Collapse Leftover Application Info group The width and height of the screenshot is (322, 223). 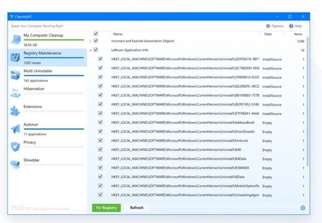pos(91,50)
